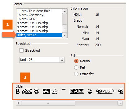Click the Bilder left scroll arrow button
Viewport: 129px width, 112px height.
(x=18, y=103)
